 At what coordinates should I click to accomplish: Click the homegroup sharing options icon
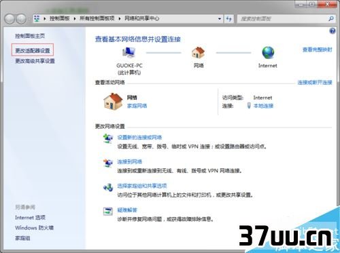click(108, 187)
